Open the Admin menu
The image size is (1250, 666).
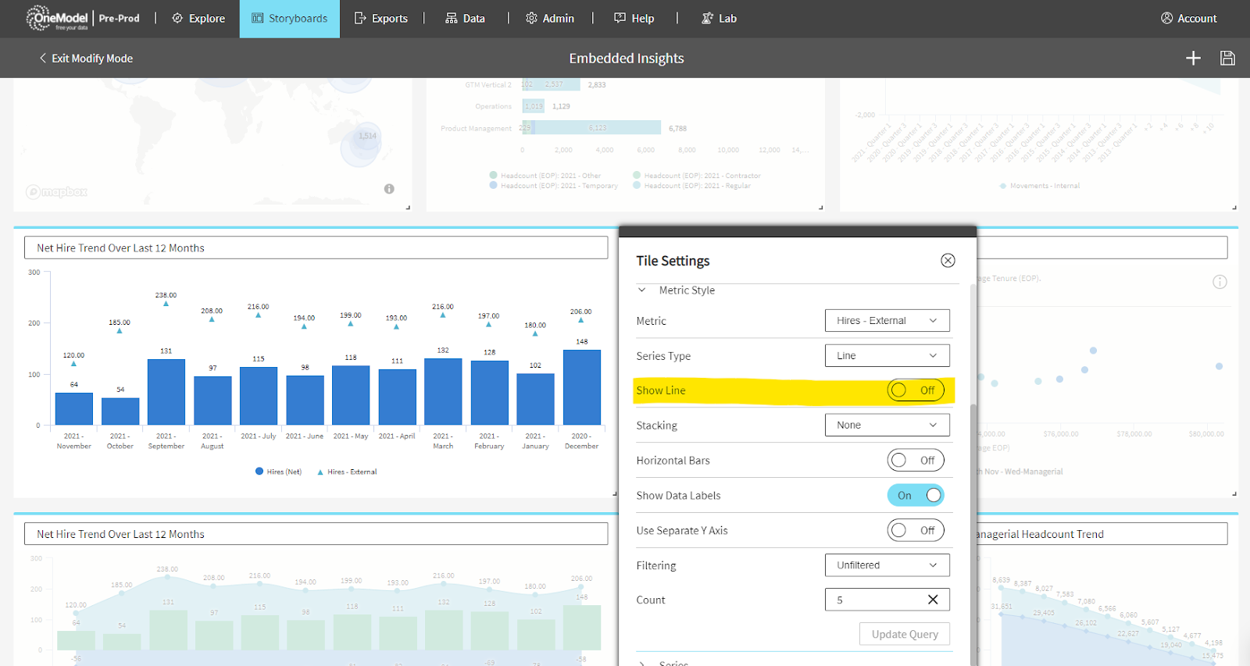tap(550, 19)
